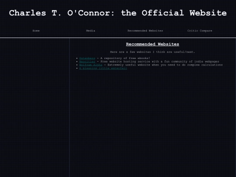The image size is (236, 177).
Task: Click the description 'A repository of free ebooks!'
Action: click(125, 58)
